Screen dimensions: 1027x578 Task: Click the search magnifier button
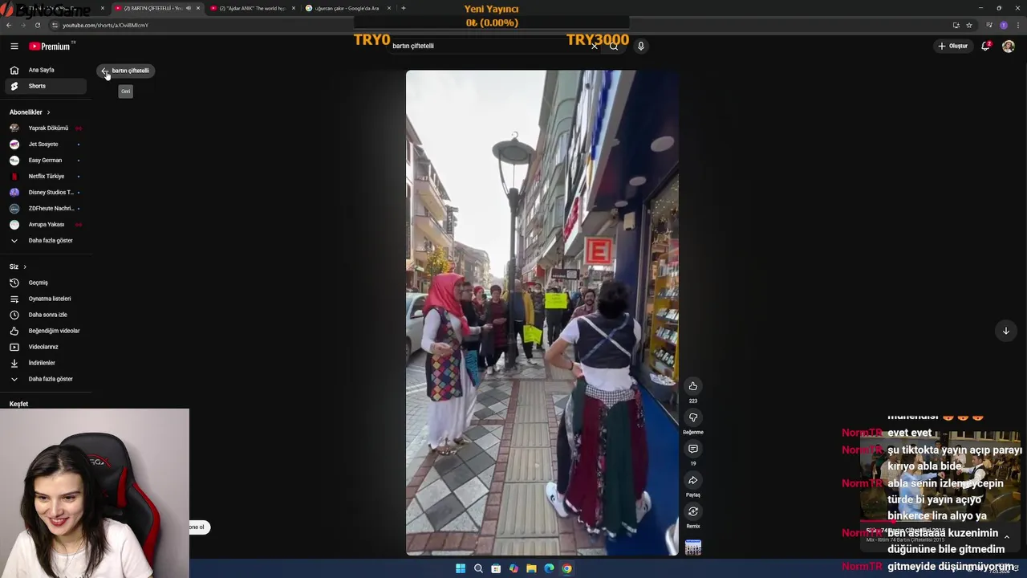(x=614, y=47)
